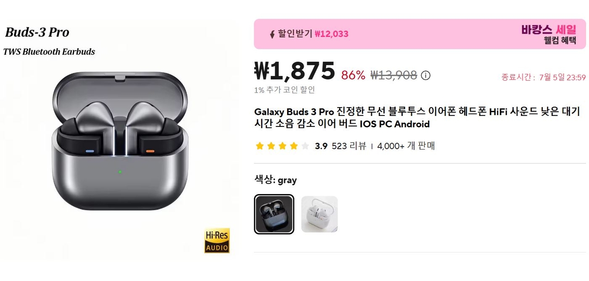Screen dimensions: 589x281
Task: Click the lightning bolt icon in the discount banner
Action: 272,34
